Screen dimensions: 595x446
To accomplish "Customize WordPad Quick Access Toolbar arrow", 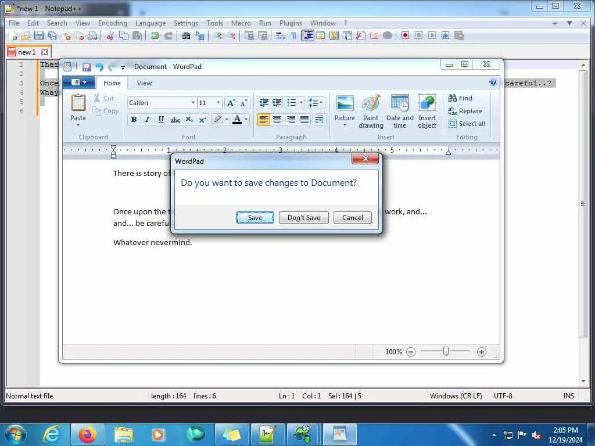I will (x=123, y=67).
